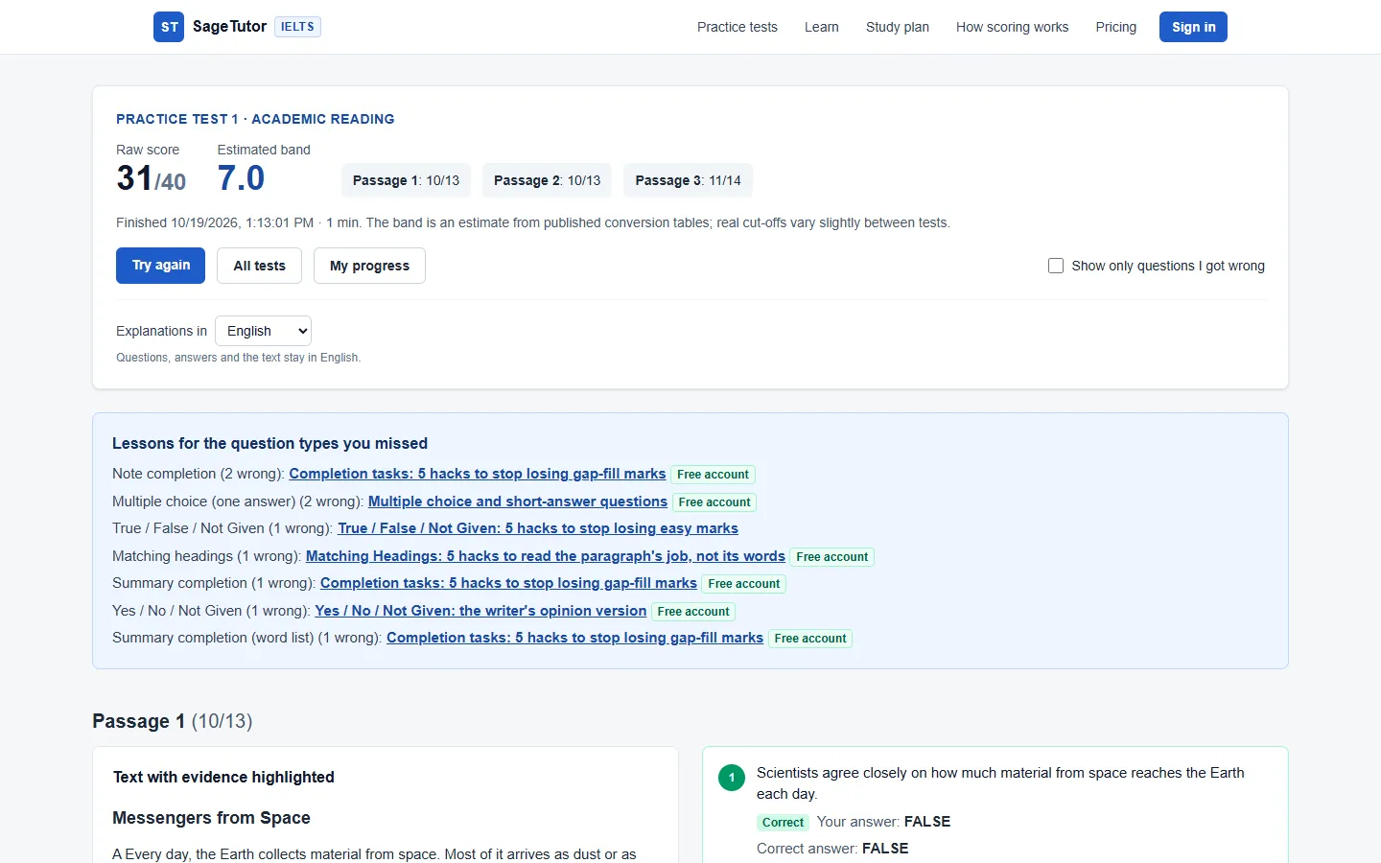Go to the Learn menu item

tap(822, 27)
